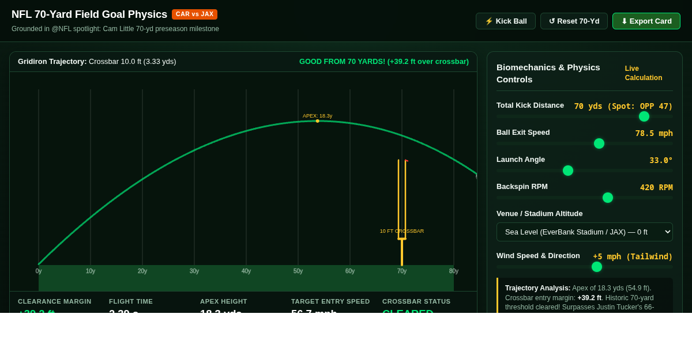Click the 60y yard marker label
Screen dimensions: 692x363
point(350,271)
